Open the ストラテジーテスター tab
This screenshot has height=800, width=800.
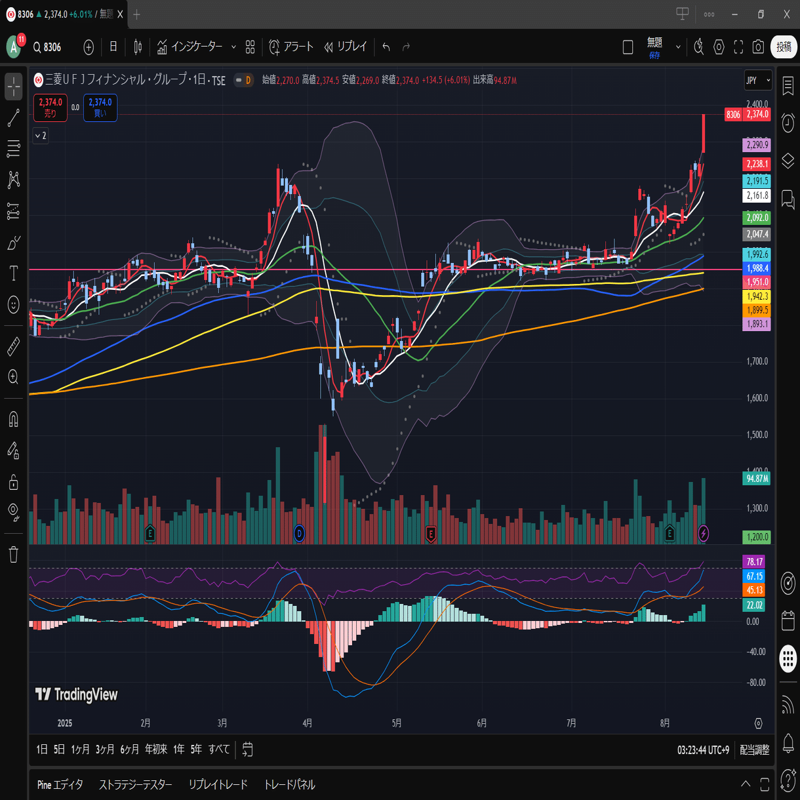[136, 784]
